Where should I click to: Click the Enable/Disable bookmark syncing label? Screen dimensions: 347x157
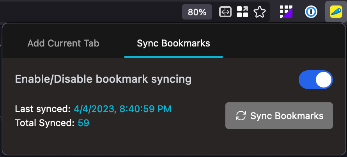click(103, 79)
